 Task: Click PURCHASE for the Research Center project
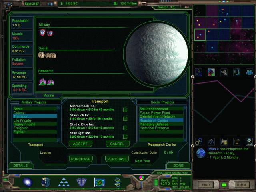coord(117,159)
